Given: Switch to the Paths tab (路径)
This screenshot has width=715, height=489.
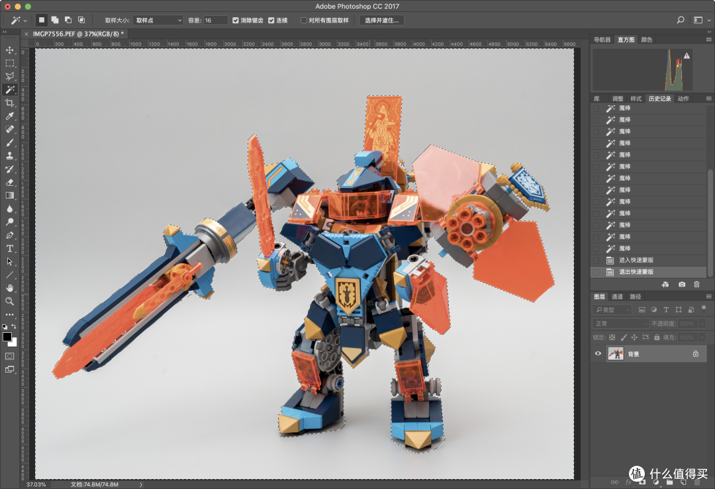Looking at the screenshot, I should pos(635,296).
